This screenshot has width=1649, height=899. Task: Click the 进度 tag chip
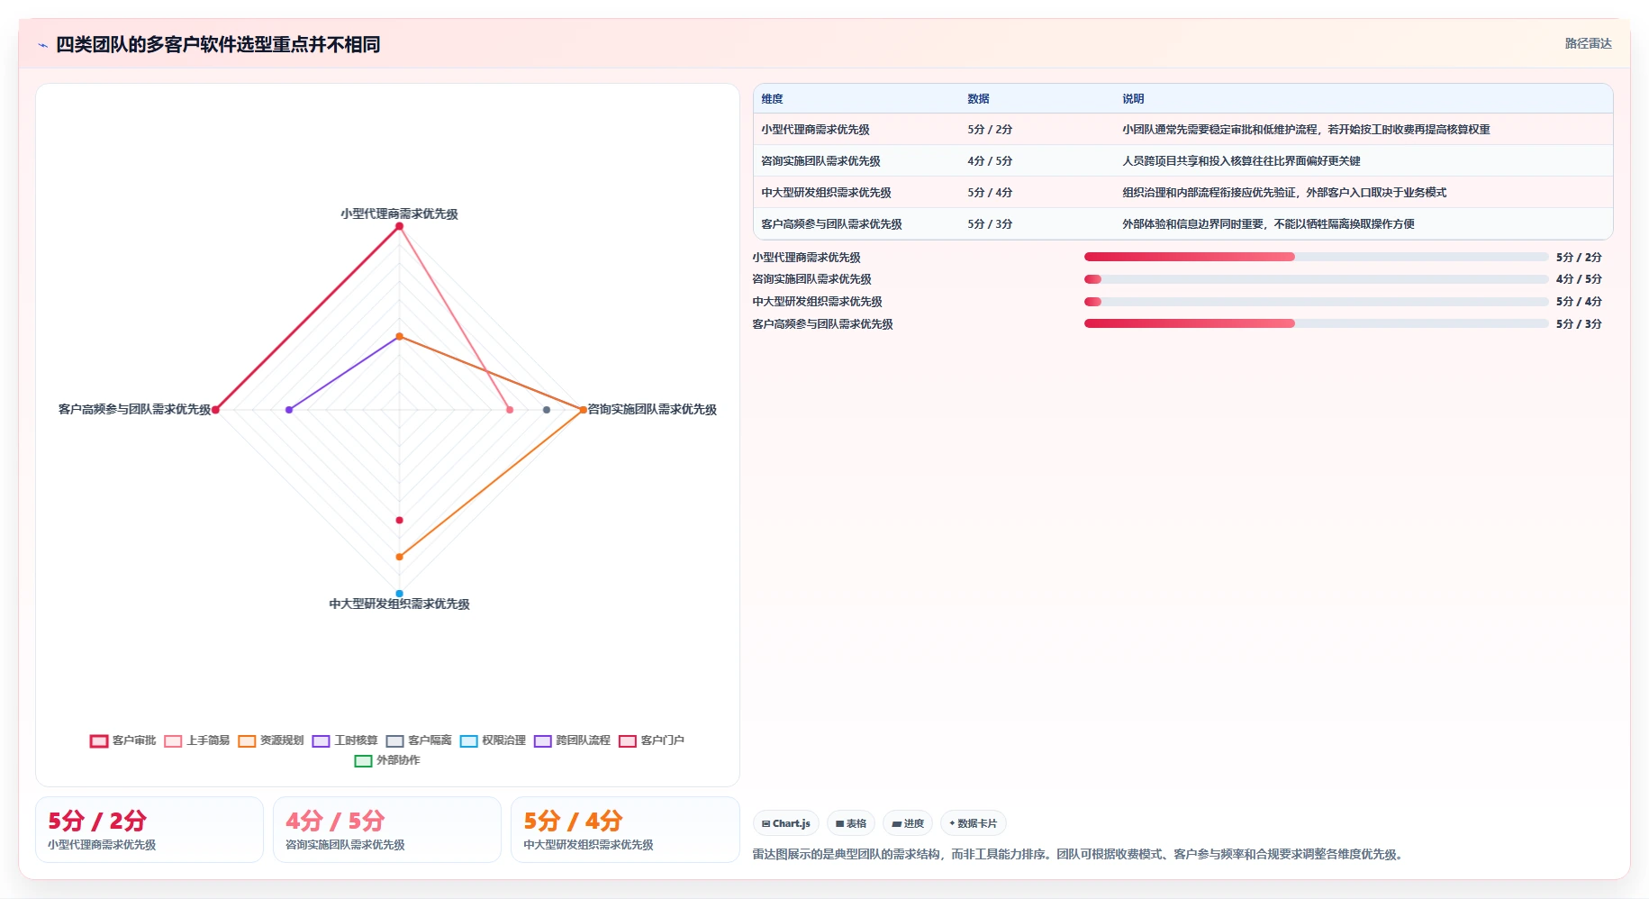(x=908, y=823)
